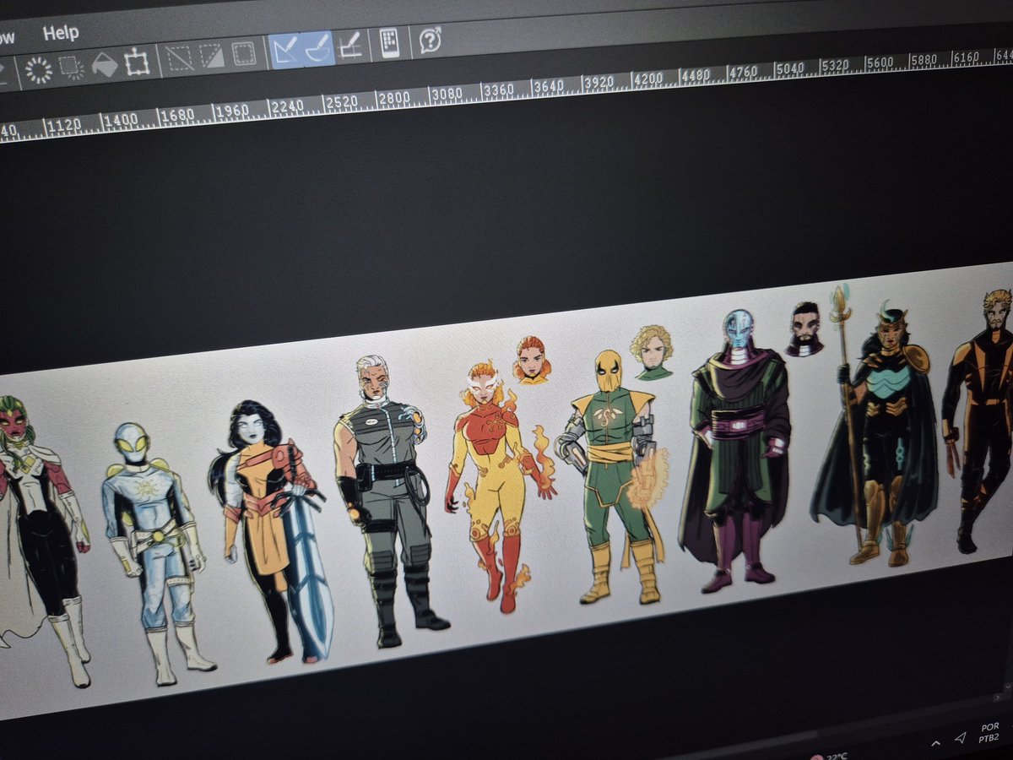This screenshot has width=1013, height=760.
Task: Activate the Scale/Rotate transform icon
Action: point(137,62)
